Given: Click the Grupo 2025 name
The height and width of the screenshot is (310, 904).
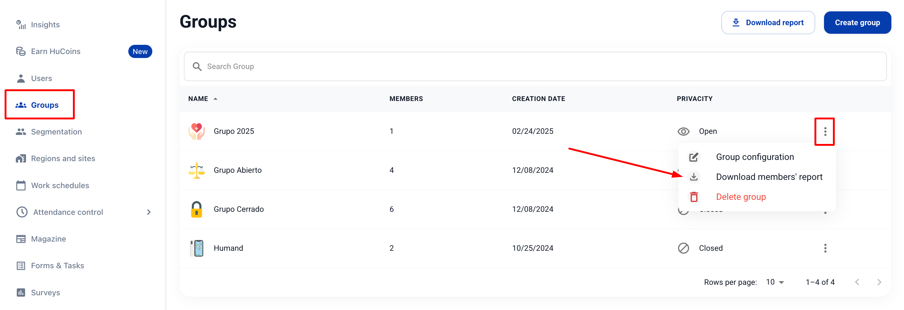Looking at the screenshot, I should pos(234,131).
